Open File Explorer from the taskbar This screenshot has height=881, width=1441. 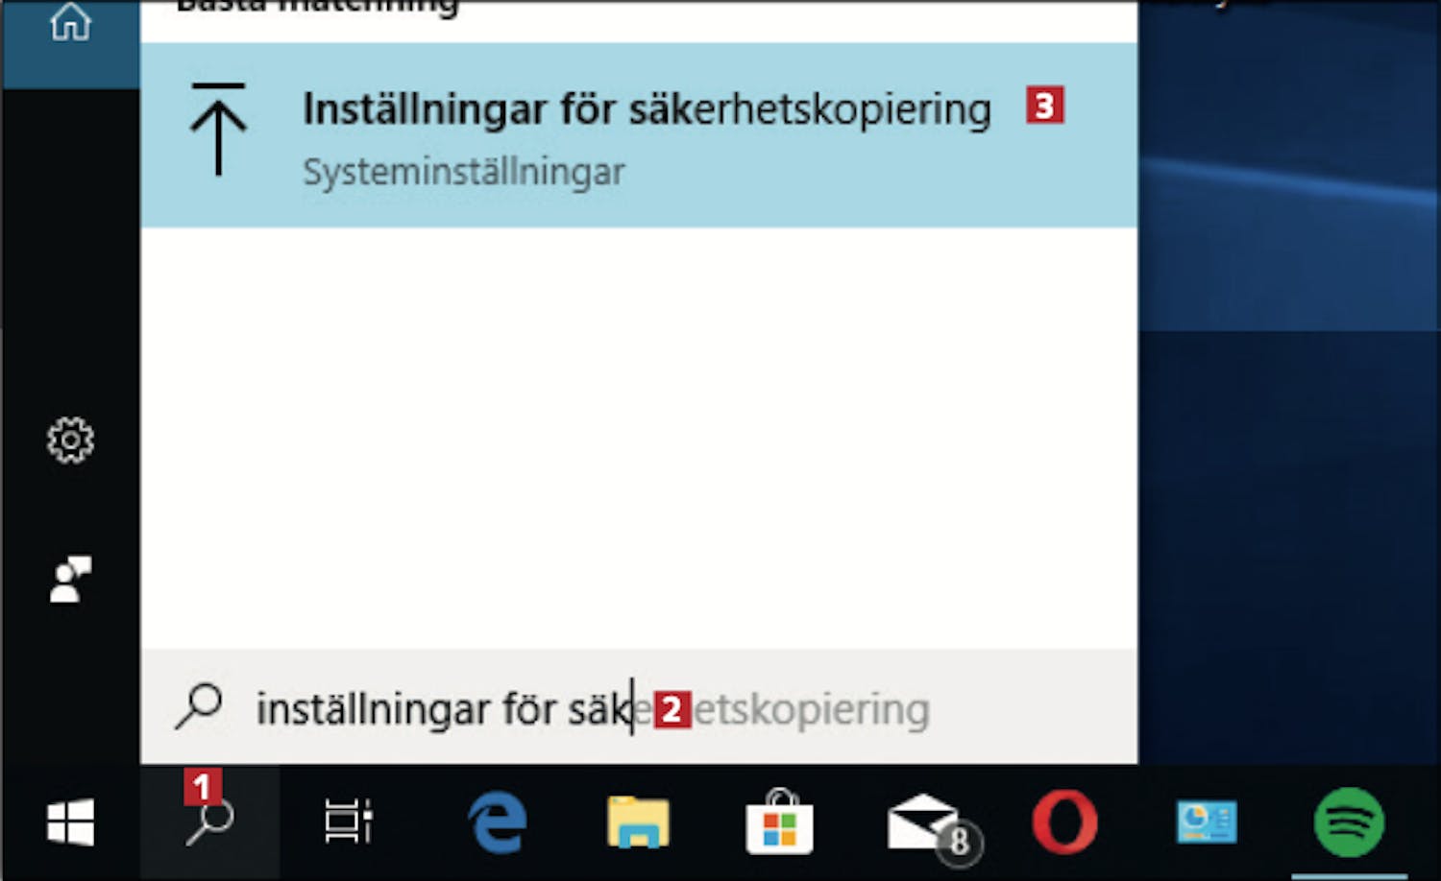point(638,822)
